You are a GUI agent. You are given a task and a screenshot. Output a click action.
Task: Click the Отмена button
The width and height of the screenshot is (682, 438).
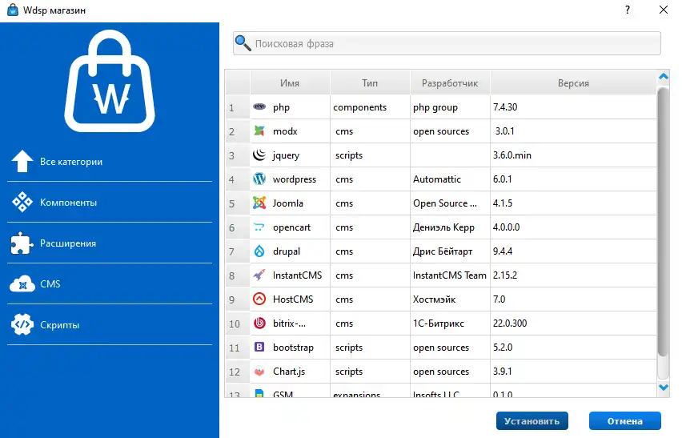click(625, 420)
